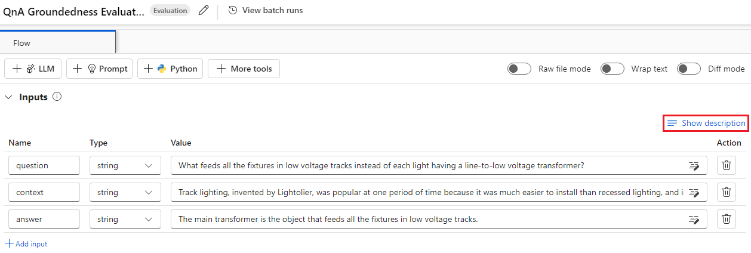The height and width of the screenshot is (253, 751).
Task: Click View batch runs
Action: point(266,10)
